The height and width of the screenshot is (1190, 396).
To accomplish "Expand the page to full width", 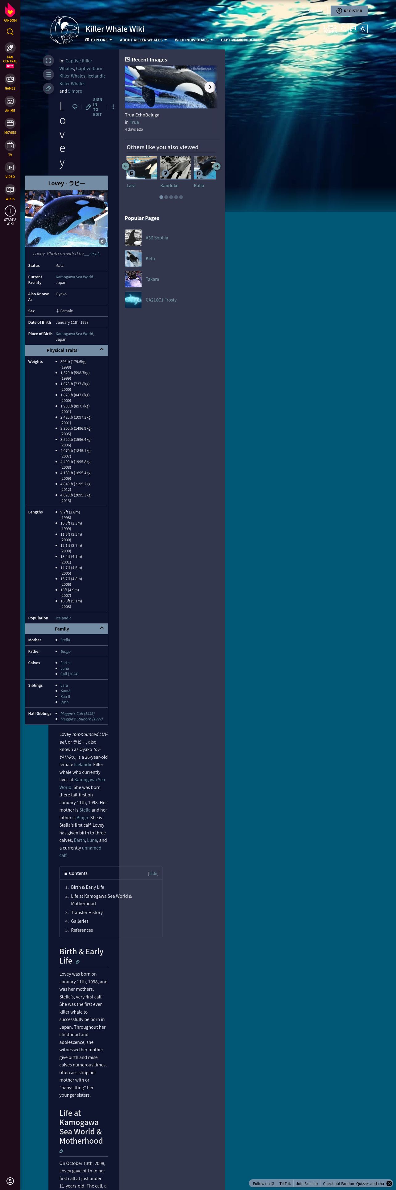I will coord(48,61).
